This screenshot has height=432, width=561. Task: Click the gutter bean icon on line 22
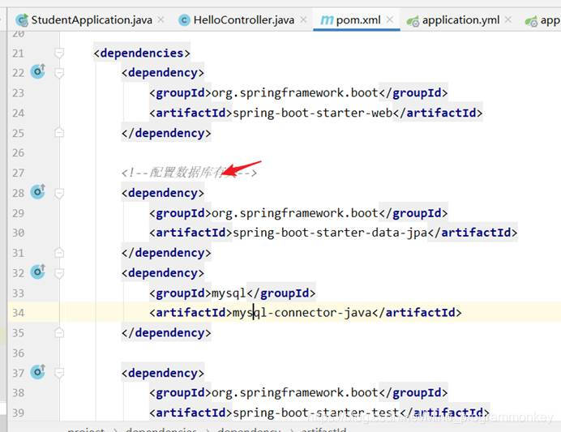[38, 71]
